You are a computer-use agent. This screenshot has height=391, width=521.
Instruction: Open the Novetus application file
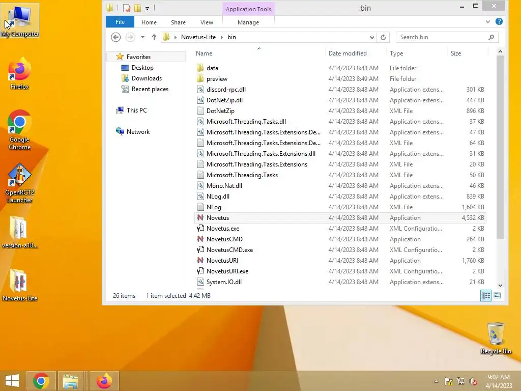[340, 218]
